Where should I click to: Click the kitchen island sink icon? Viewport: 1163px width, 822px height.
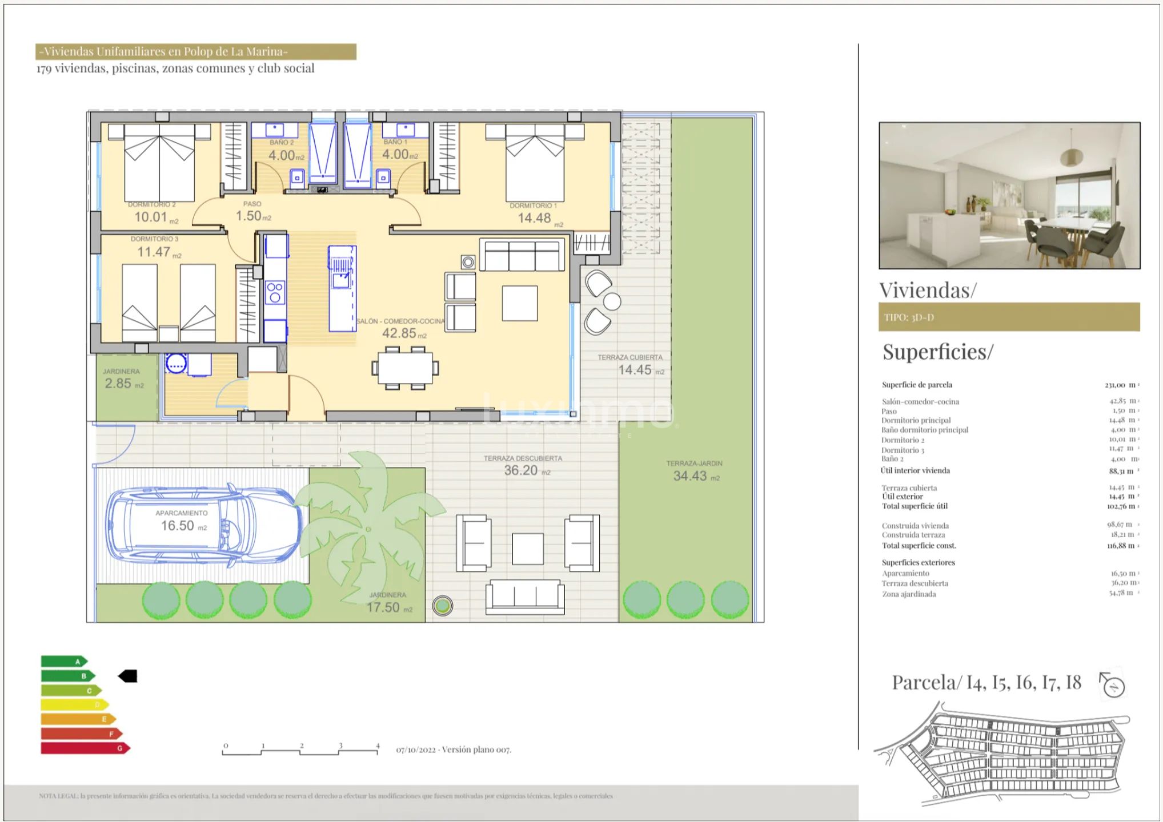[342, 280]
